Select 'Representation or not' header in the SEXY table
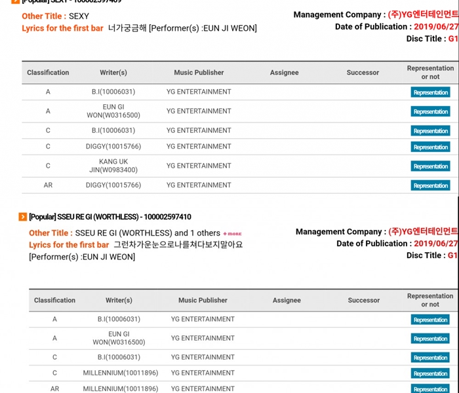 [x=430, y=72]
